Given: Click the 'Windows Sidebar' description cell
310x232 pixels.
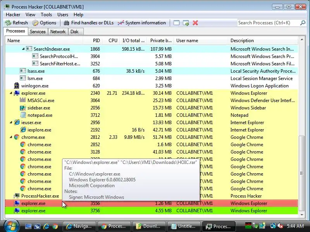Looking at the screenshot, I should [248, 108].
